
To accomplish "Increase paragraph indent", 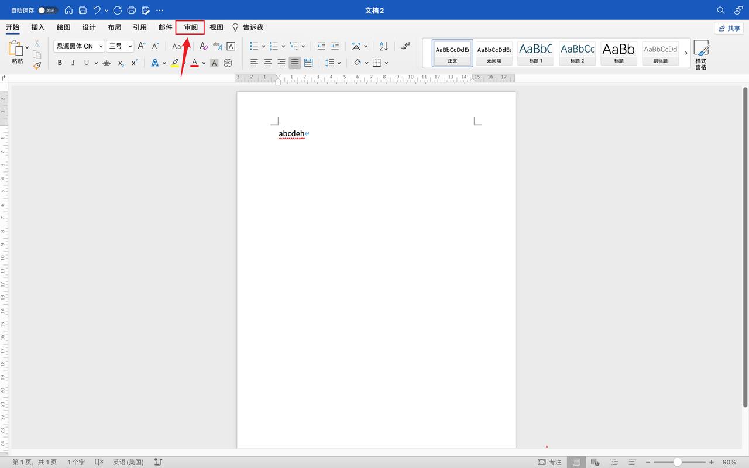I will pos(335,46).
